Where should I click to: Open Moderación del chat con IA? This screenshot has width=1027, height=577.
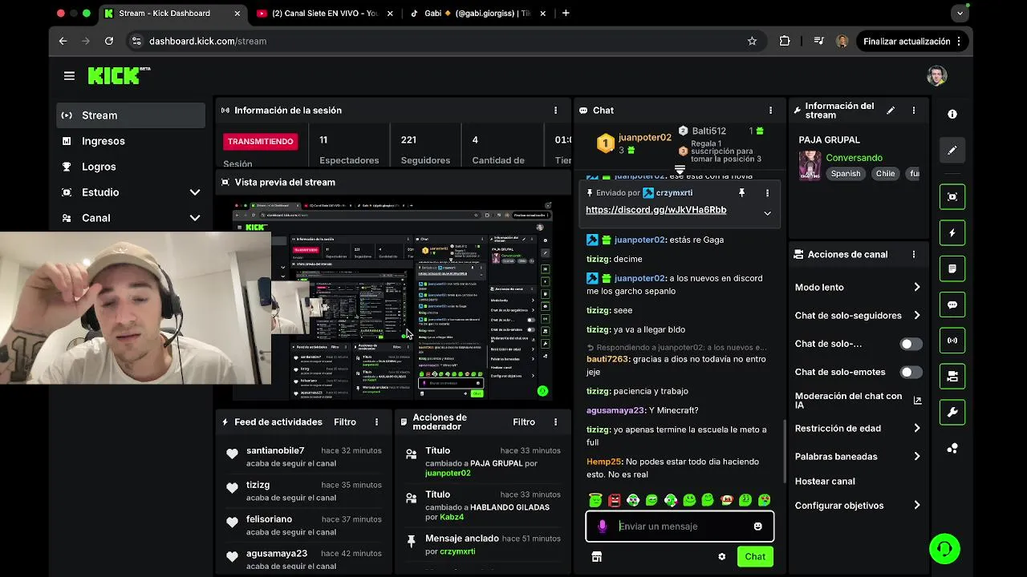858,401
